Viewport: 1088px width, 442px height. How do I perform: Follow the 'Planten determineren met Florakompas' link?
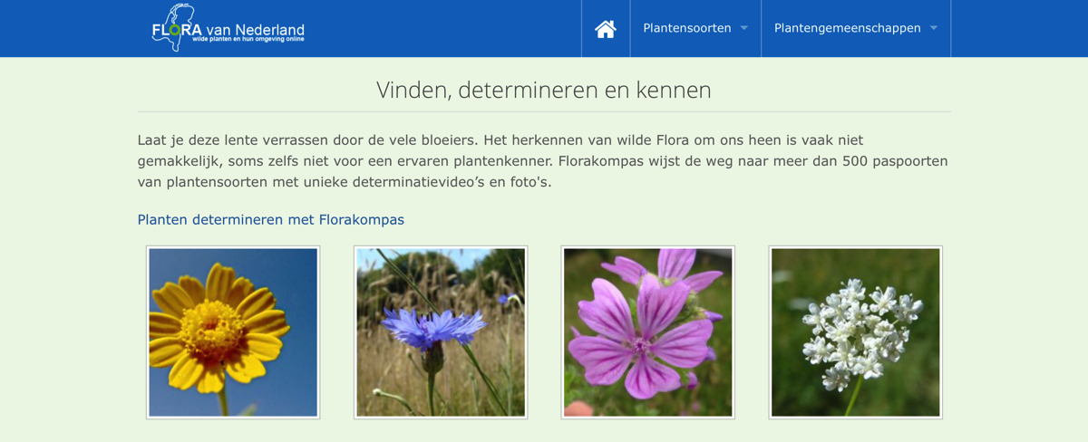pyautogui.click(x=270, y=219)
